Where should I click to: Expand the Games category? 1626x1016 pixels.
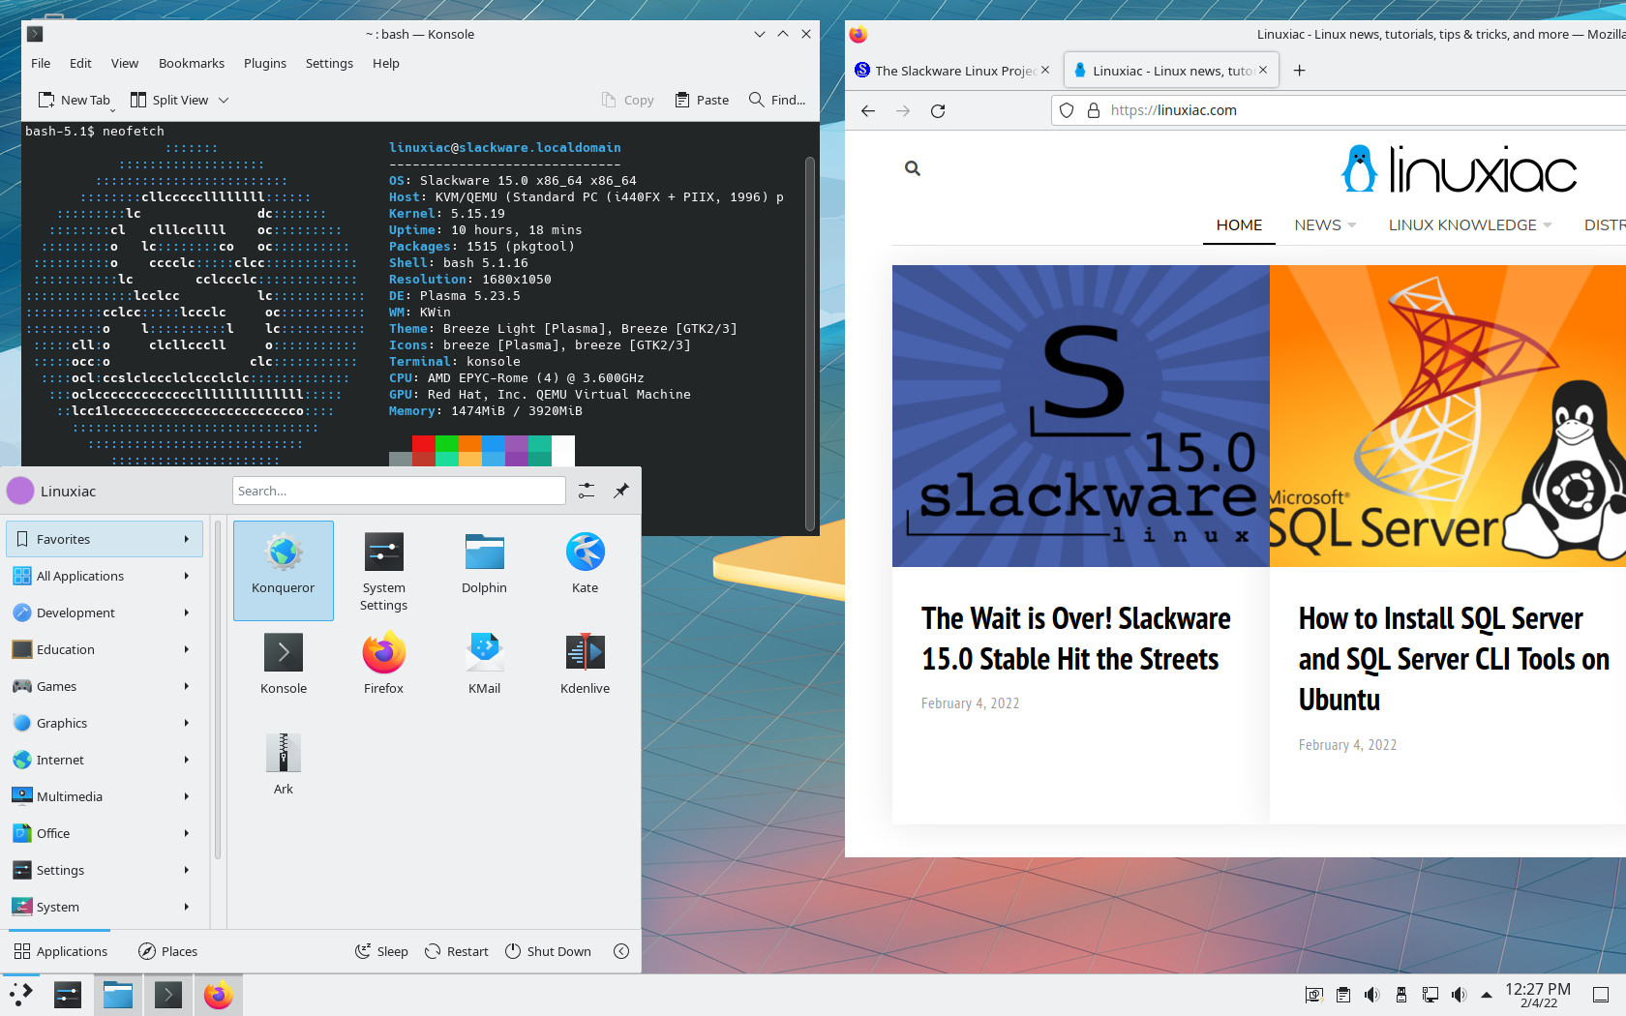pyautogui.click(x=105, y=686)
